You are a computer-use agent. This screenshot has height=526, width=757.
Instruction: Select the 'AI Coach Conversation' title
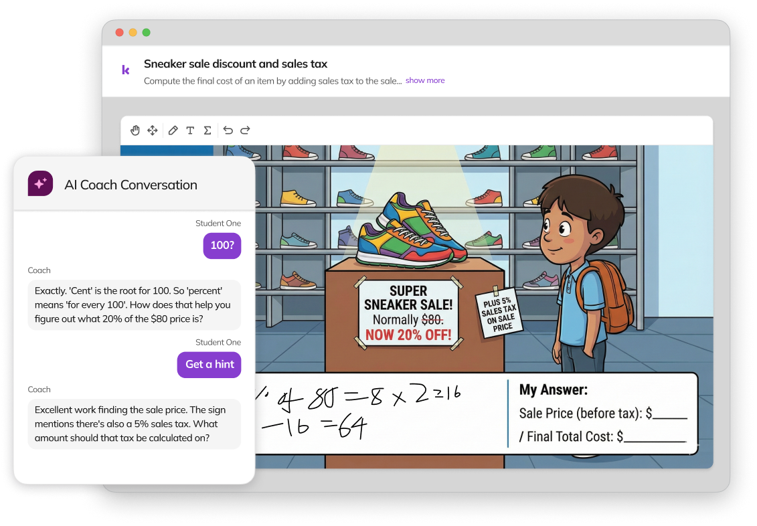131,185
